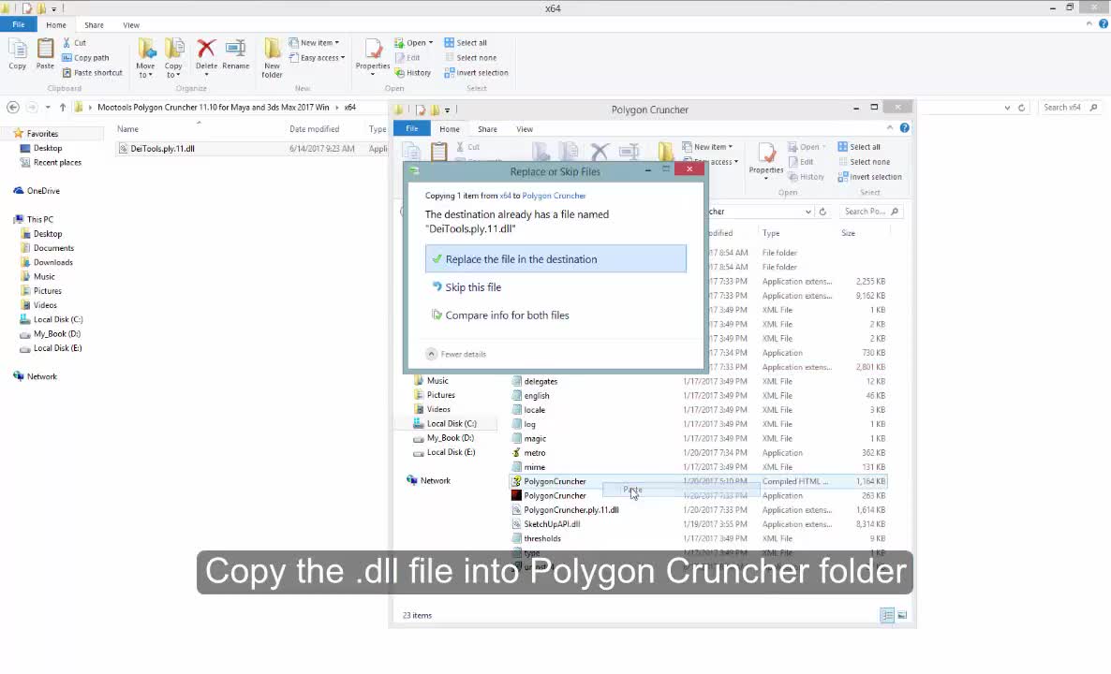
Task: Choose Replace the file in the destination
Action: coord(555,259)
